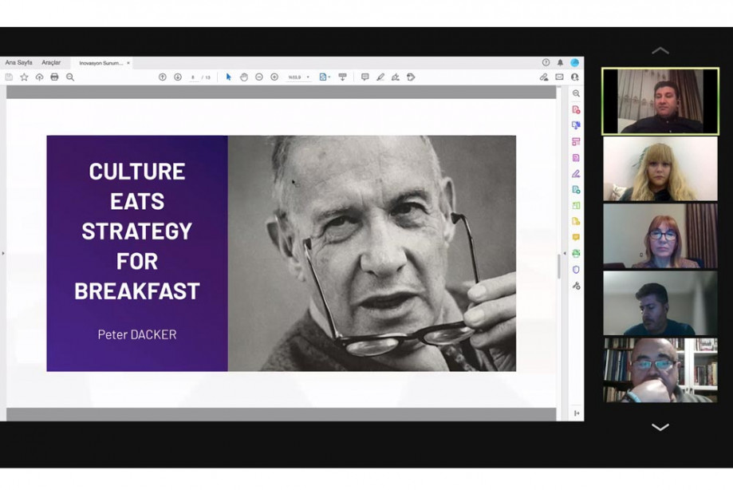The width and height of the screenshot is (733, 490).
Task: Open the Protect shield tool in sidebar
Action: [576, 270]
